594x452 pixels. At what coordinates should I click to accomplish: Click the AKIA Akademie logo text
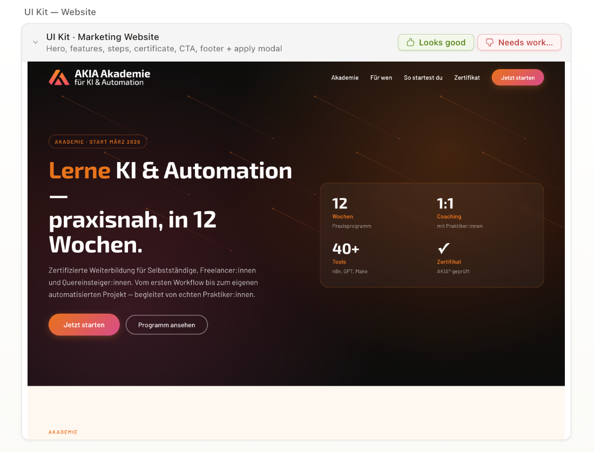point(112,78)
